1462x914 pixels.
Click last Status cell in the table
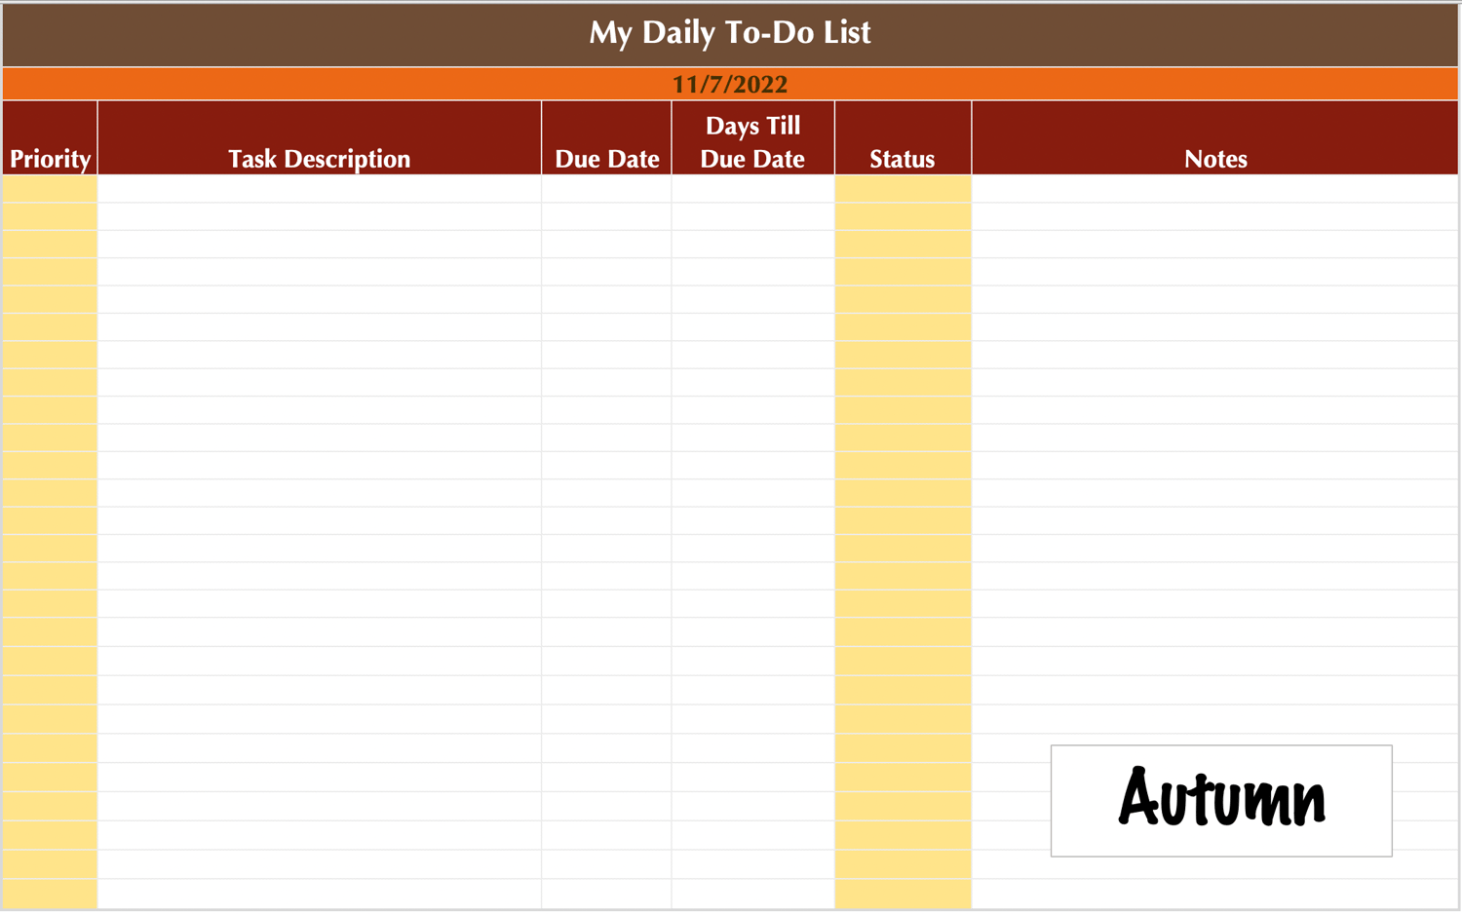903,894
